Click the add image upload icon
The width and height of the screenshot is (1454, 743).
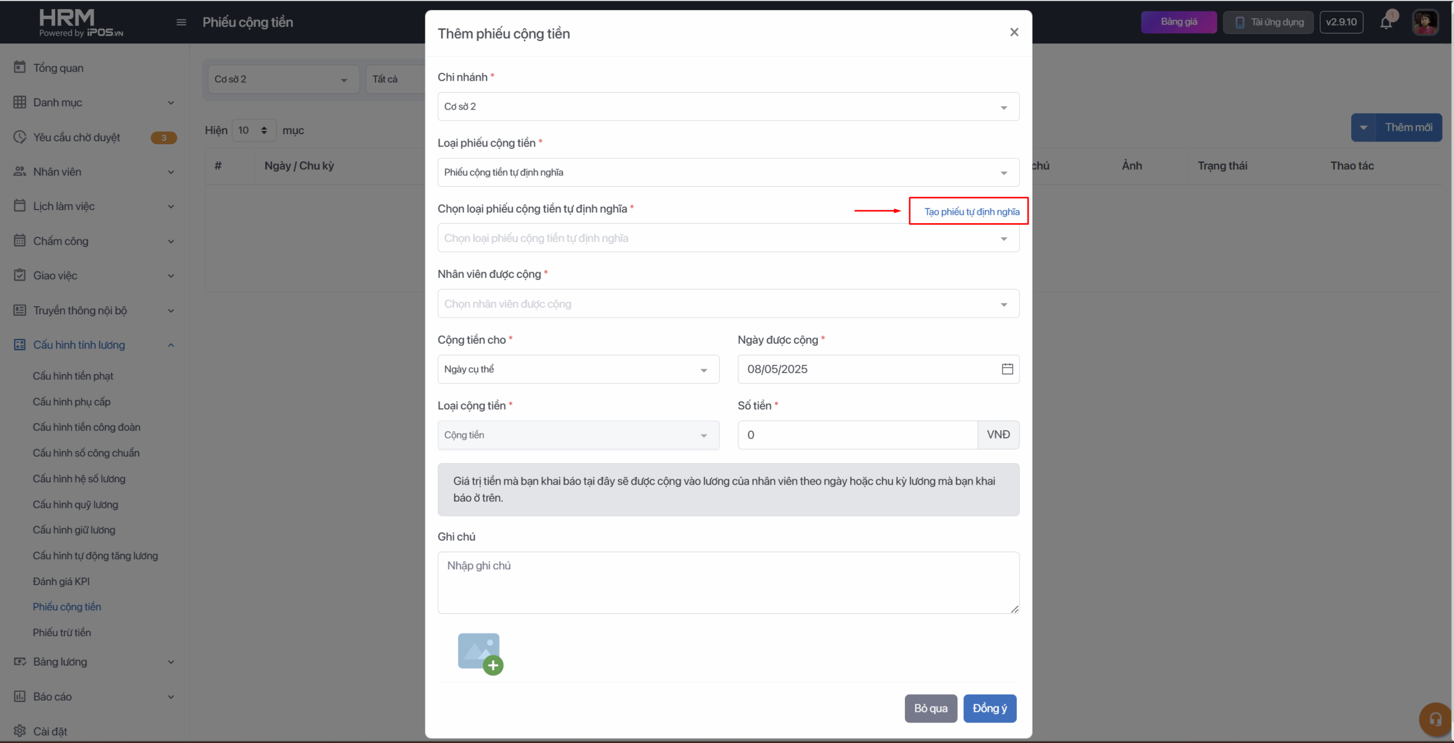point(480,653)
